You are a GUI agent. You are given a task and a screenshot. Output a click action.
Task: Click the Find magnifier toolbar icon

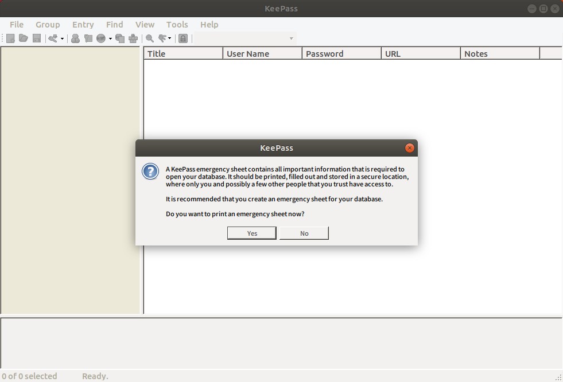[x=150, y=38]
